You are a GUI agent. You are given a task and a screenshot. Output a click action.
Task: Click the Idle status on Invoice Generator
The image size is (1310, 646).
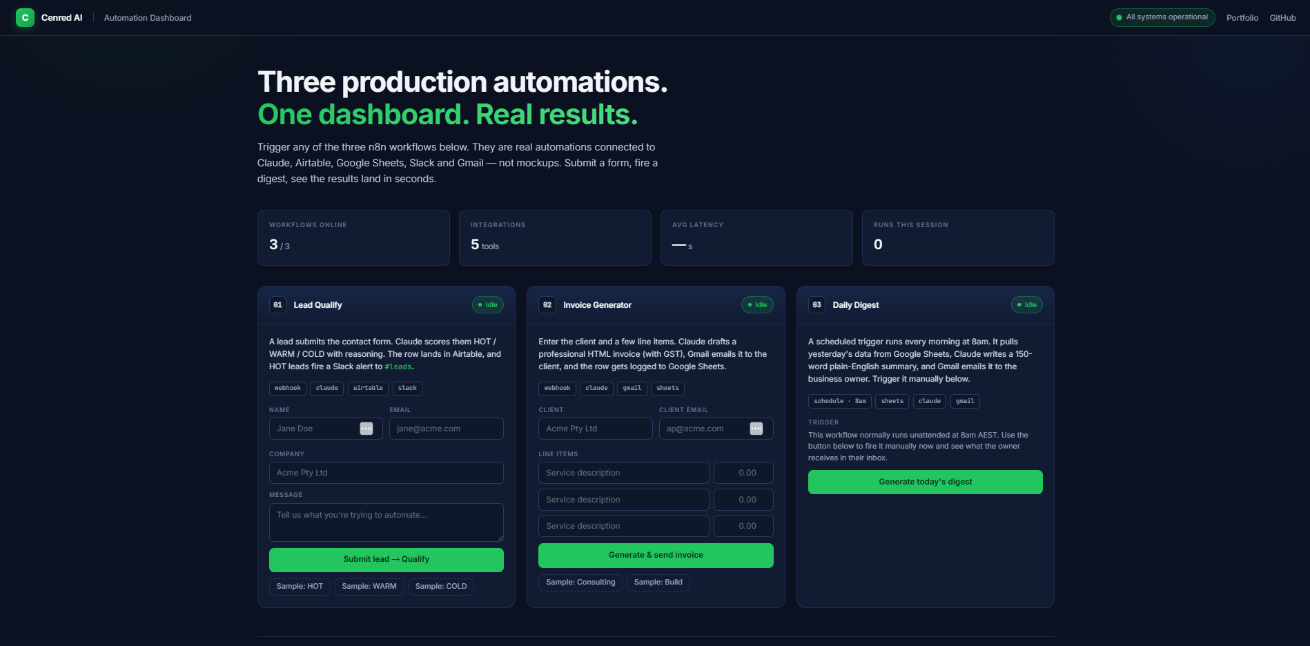[x=757, y=305]
